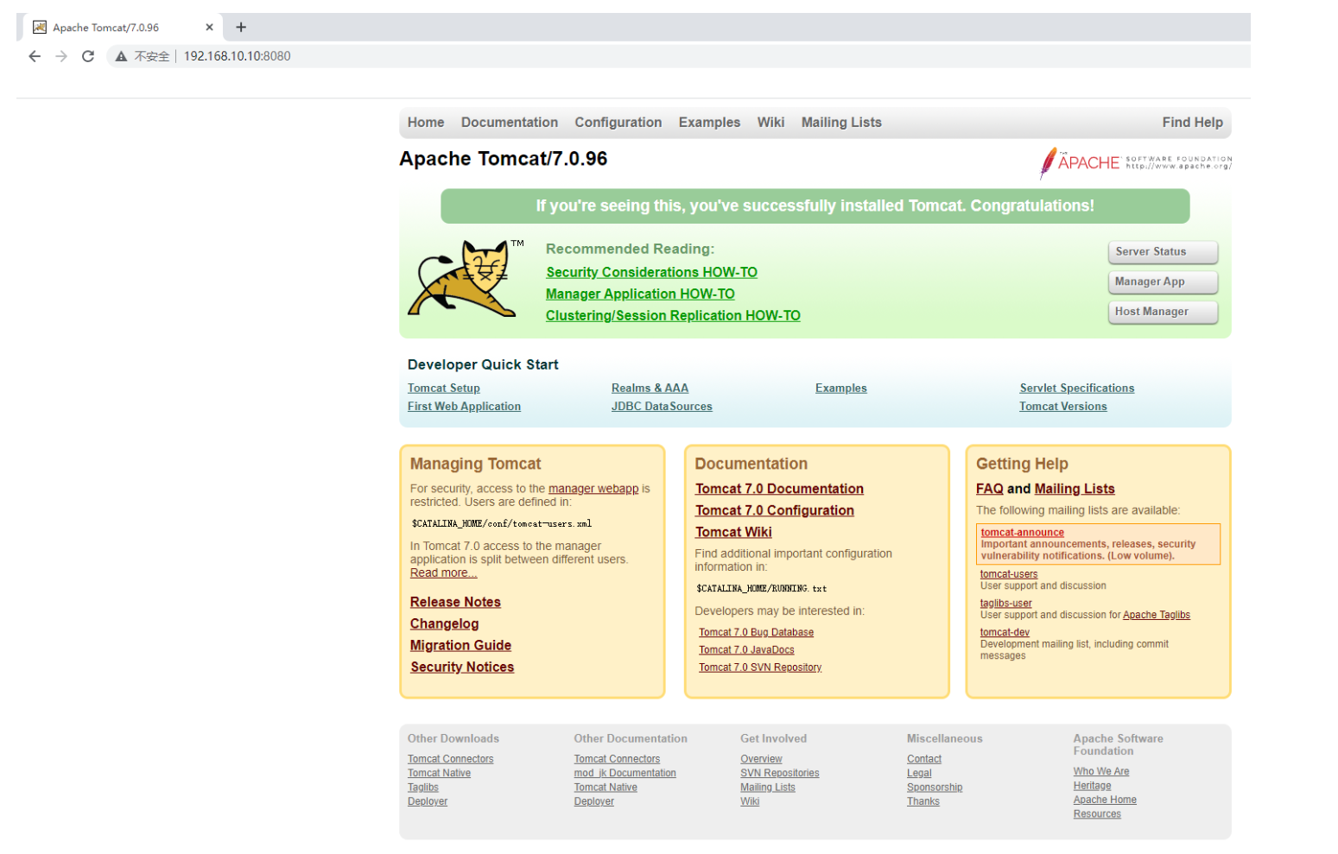Click Read more... in Managing Tomcat
Image resolution: width=1338 pixels, height=854 pixels.
[x=443, y=573]
